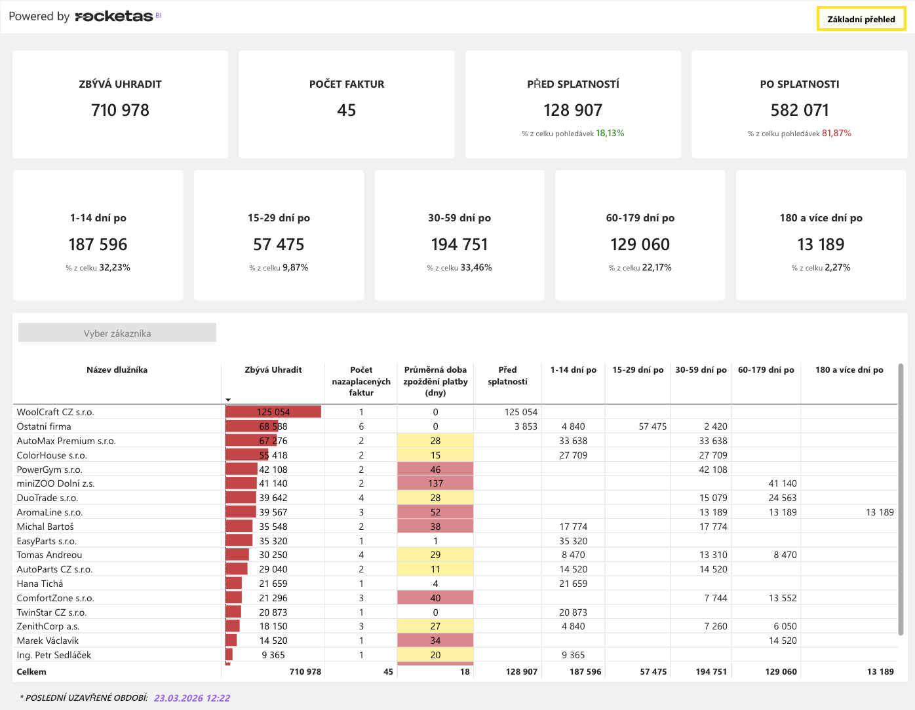This screenshot has height=710, width=915.
Task: Select the 30-59 dní po KPI card
Action: click(x=459, y=235)
